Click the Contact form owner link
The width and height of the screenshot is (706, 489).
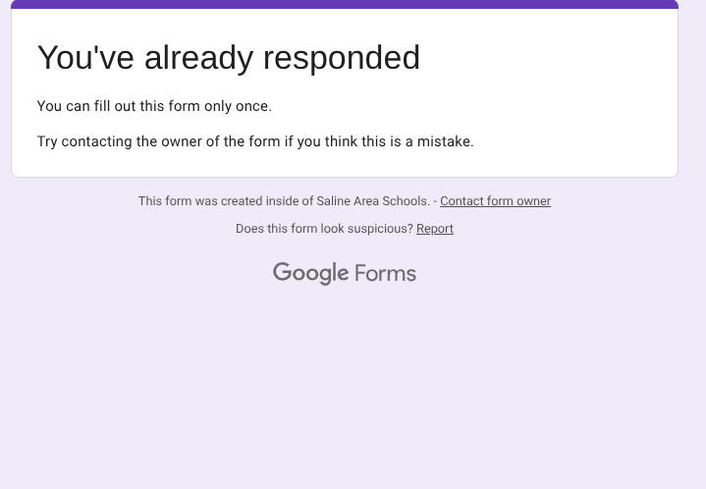coord(495,201)
